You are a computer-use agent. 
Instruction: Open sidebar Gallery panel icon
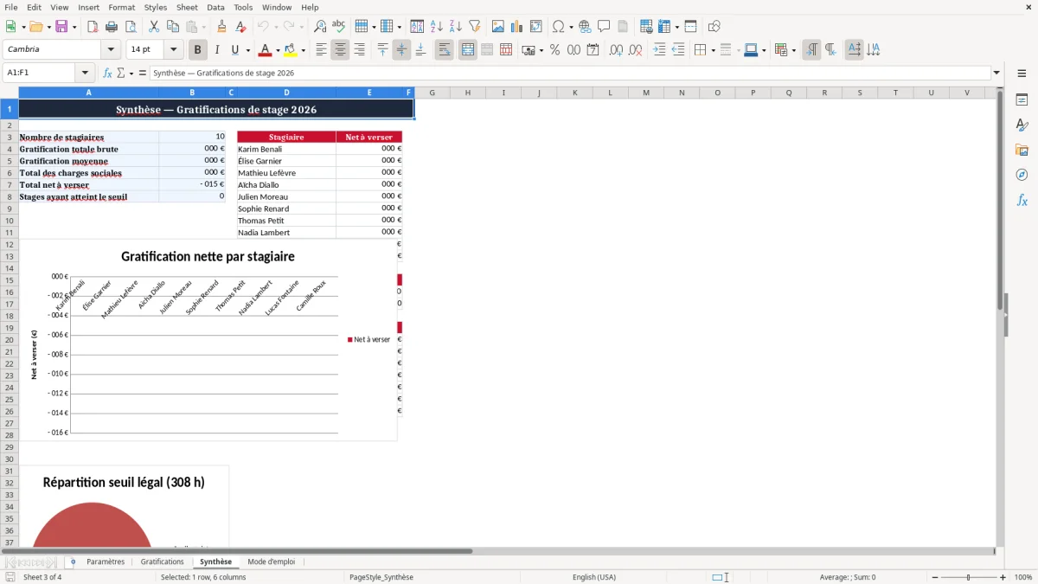coord(1022,151)
